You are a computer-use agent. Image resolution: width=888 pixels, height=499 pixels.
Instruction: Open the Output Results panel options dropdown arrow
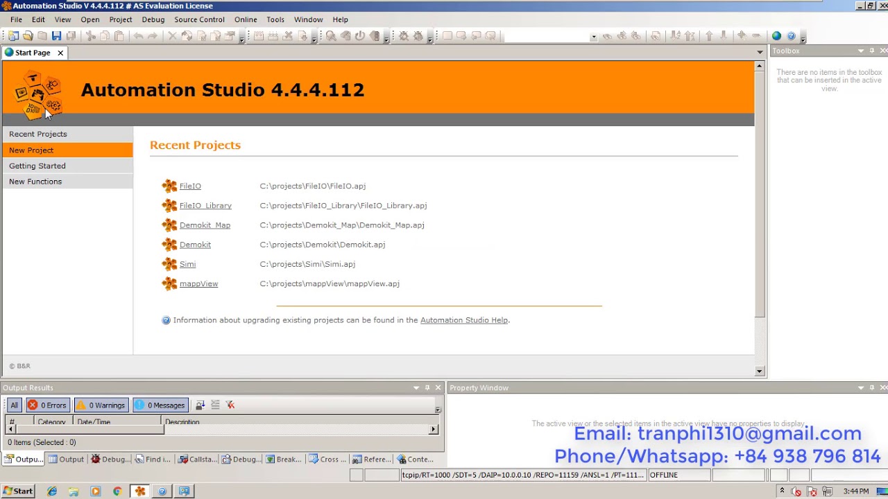click(x=416, y=387)
